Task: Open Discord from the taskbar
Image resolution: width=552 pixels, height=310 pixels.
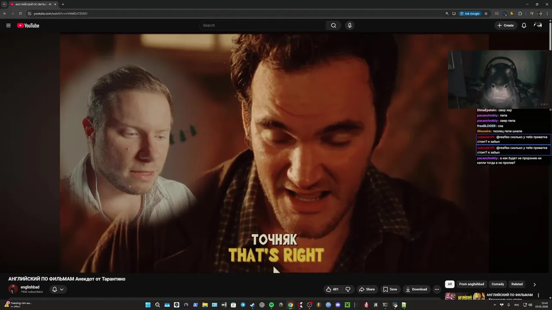Action: pyautogui.click(x=338, y=305)
